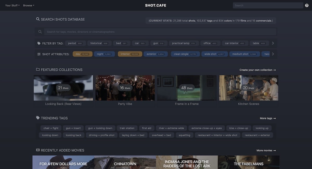312x169 pixels.
Task: Open Create your own collection
Action: point(256,70)
